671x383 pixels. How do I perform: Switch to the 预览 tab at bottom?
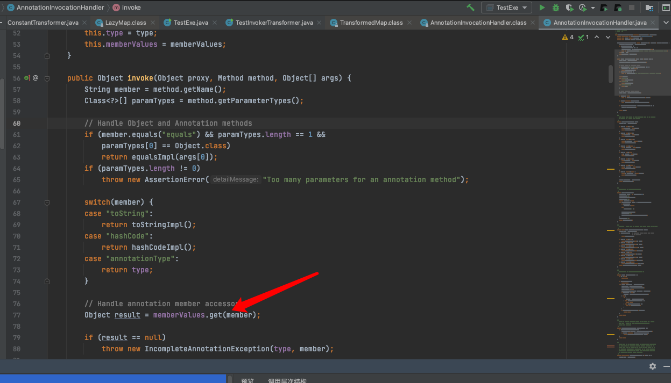point(248,380)
